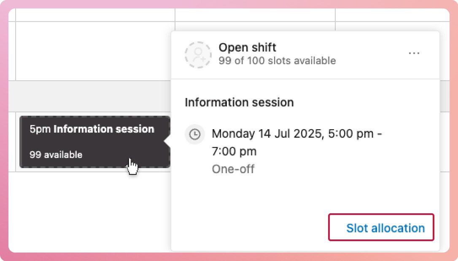Click the "One-off" recurrence label

point(233,169)
